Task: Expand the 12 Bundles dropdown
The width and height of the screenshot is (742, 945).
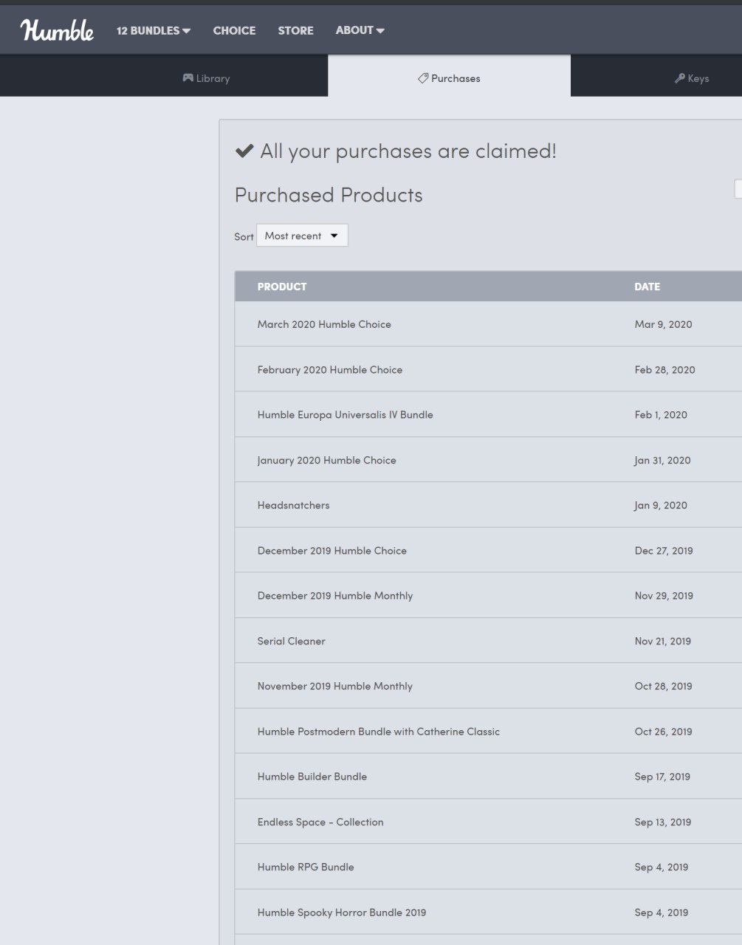Action: (x=154, y=30)
